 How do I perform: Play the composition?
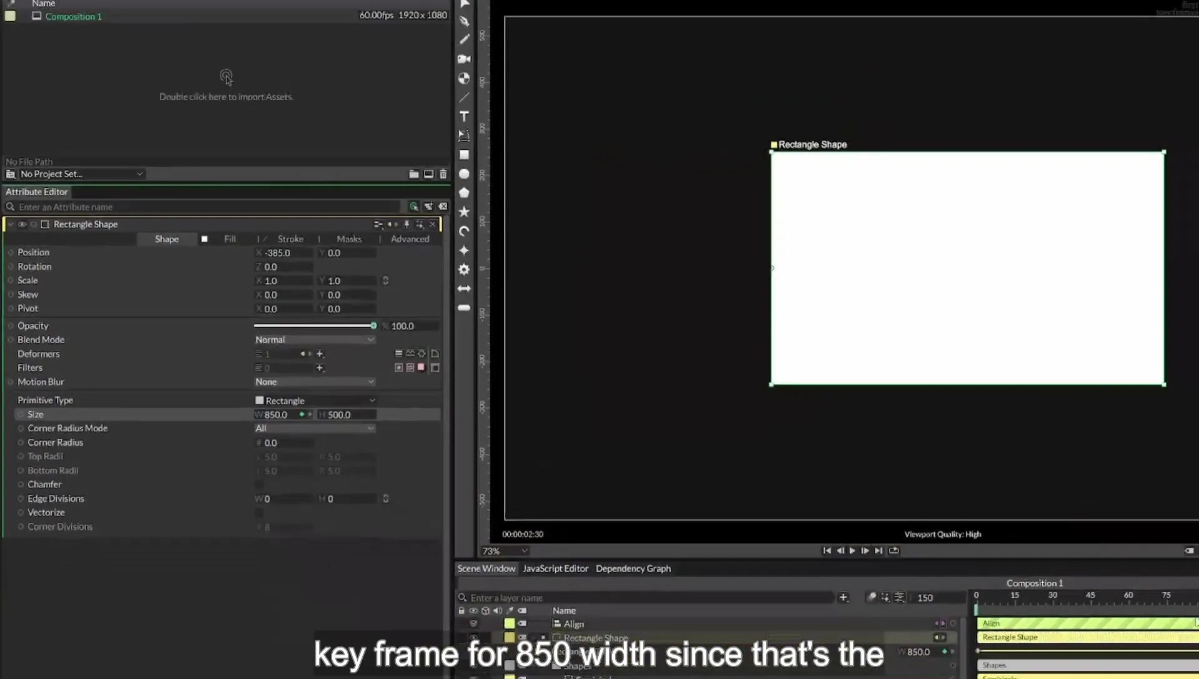click(x=852, y=550)
